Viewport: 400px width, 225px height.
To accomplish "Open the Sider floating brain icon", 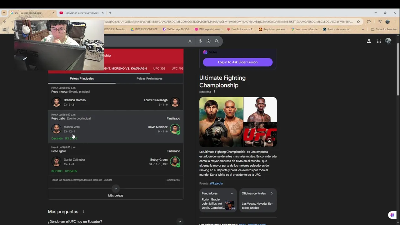I will click(392, 215).
